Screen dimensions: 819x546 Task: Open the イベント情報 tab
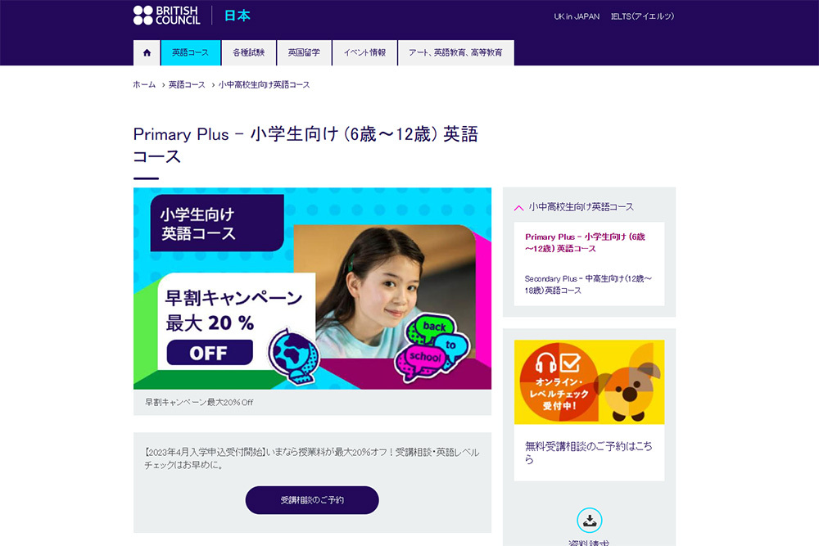pos(364,52)
